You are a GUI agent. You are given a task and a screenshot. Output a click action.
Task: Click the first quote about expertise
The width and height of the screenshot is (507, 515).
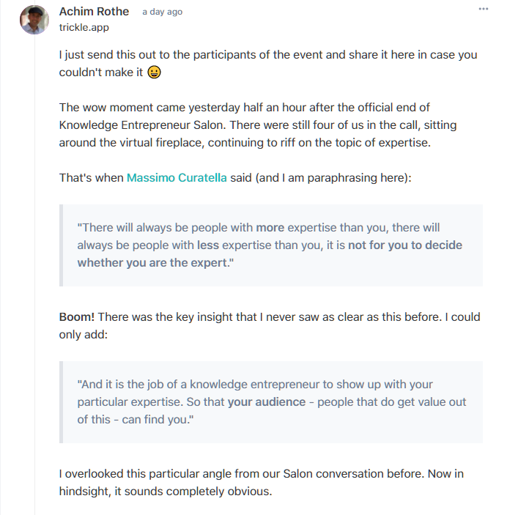270,245
